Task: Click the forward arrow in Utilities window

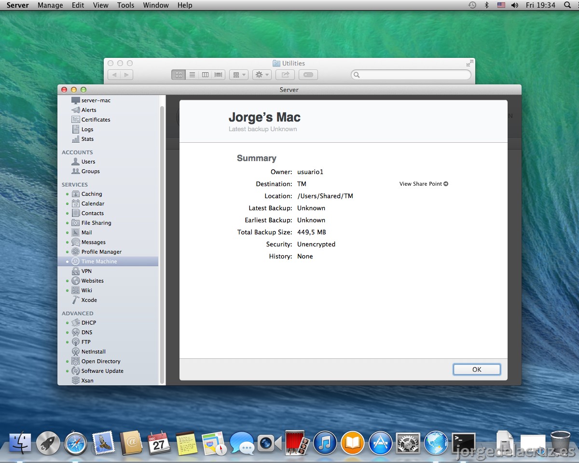Action: (126, 75)
